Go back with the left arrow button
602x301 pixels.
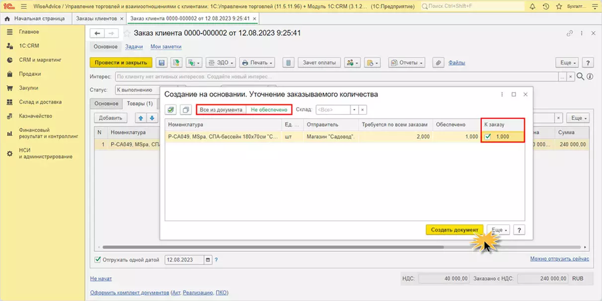click(x=97, y=33)
